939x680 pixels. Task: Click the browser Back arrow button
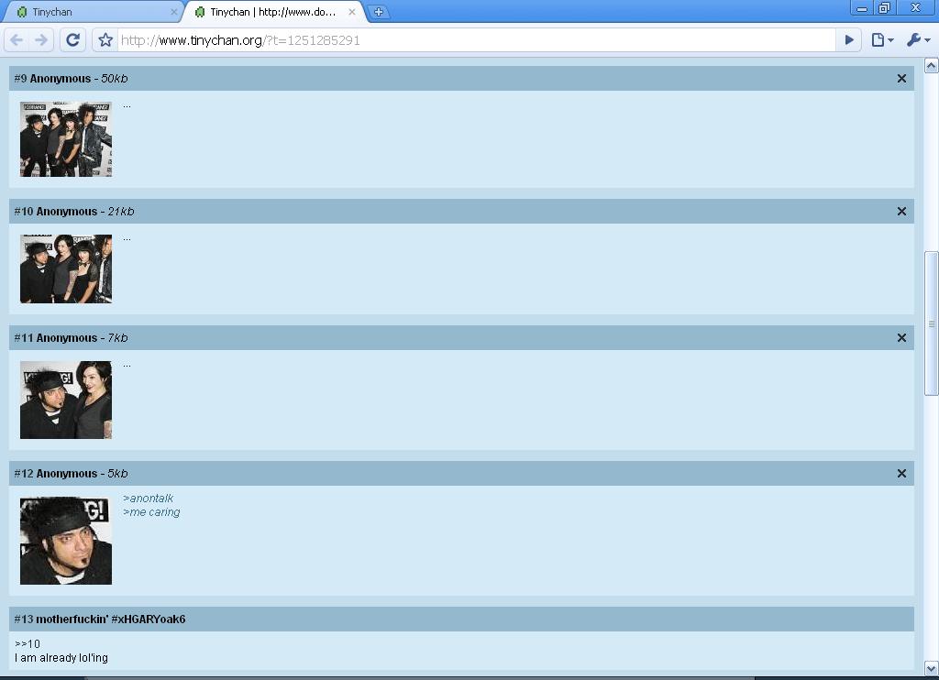pyautogui.click(x=17, y=40)
